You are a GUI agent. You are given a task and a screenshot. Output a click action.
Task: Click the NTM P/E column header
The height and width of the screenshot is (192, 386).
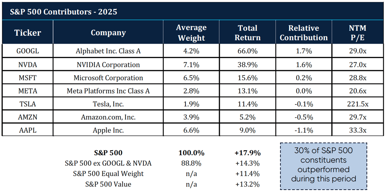point(357,33)
